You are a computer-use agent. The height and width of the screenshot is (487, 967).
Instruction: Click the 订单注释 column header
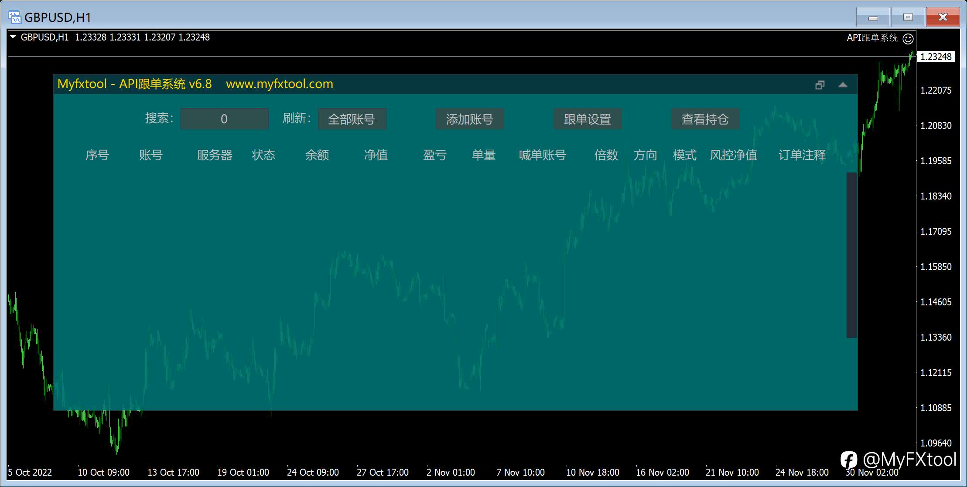[802, 155]
